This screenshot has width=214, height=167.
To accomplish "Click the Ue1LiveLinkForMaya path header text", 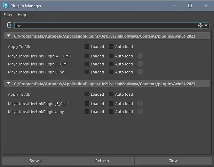I will (x=104, y=36).
